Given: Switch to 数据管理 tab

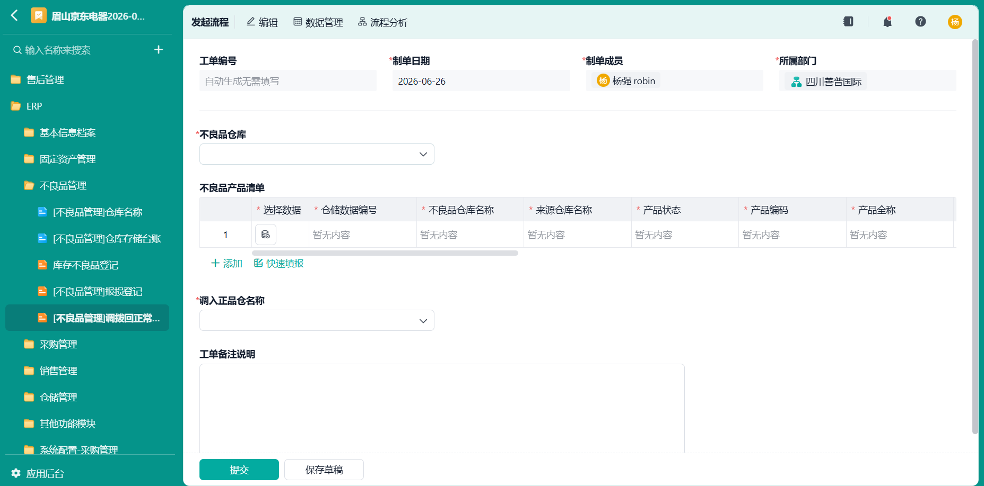Looking at the screenshot, I should [318, 22].
